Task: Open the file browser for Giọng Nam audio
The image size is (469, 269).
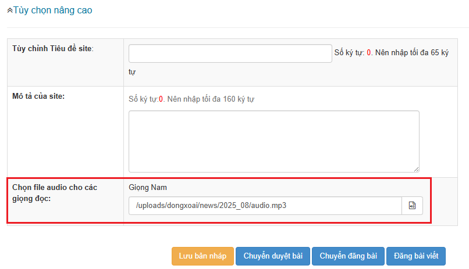Action: (412, 206)
